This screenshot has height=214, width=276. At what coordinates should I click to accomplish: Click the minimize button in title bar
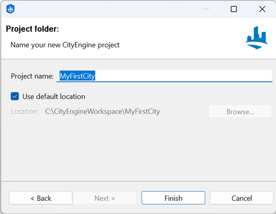(206, 9)
